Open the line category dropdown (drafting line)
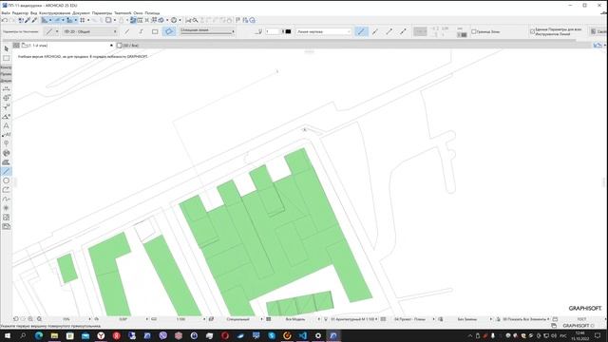The width and height of the screenshot is (608, 342). point(323,31)
